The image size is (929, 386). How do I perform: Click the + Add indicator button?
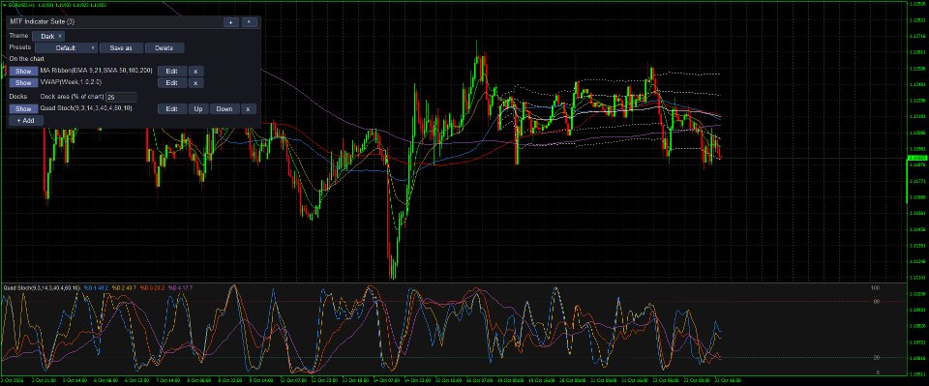point(25,121)
